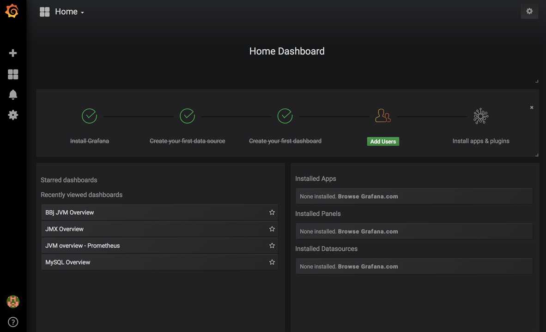Screen dimensions: 546x332
Task: Star the JMX Overview dashboard
Action: tap(272, 229)
